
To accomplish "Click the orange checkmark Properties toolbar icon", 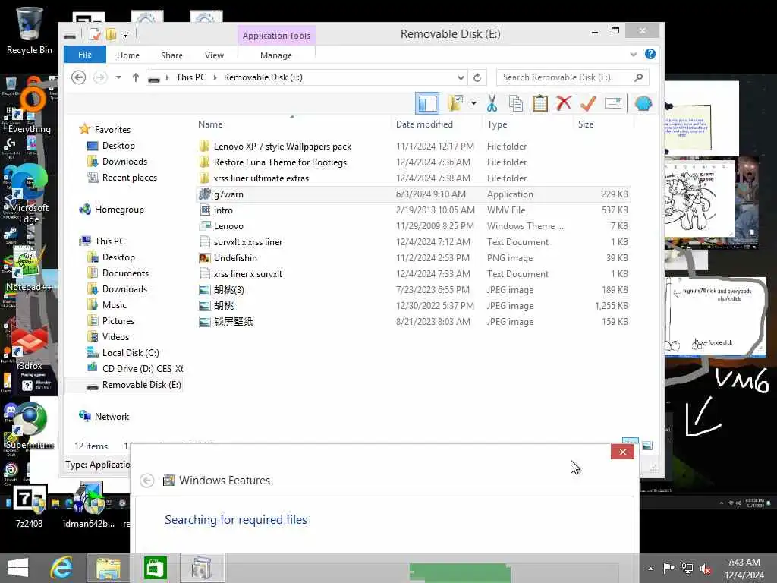I will 588,103.
